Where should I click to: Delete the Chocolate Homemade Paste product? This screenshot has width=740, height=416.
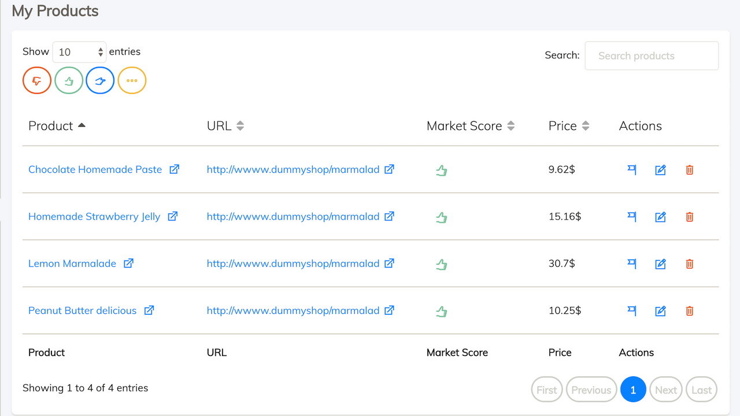(689, 170)
